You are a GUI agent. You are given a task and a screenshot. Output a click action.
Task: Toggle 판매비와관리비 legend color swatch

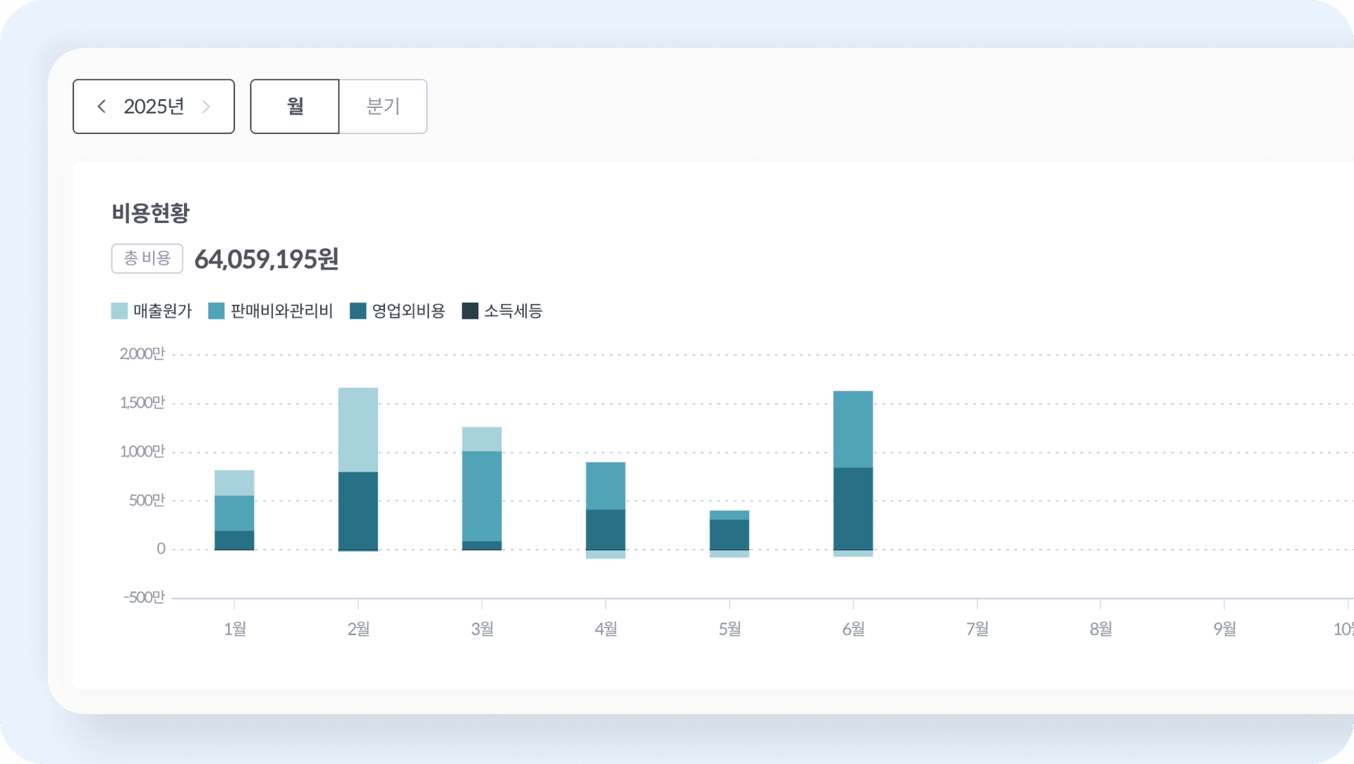tap(216, 311)
